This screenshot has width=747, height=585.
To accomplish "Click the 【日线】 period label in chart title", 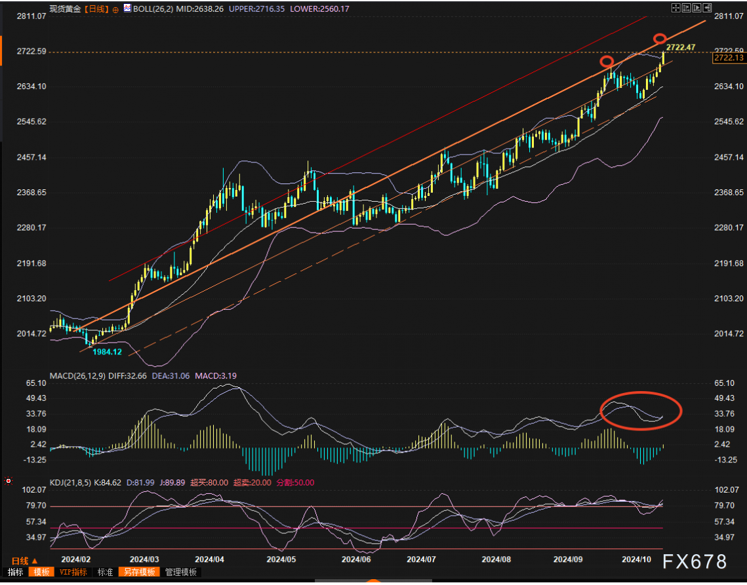I will [96, 10].
